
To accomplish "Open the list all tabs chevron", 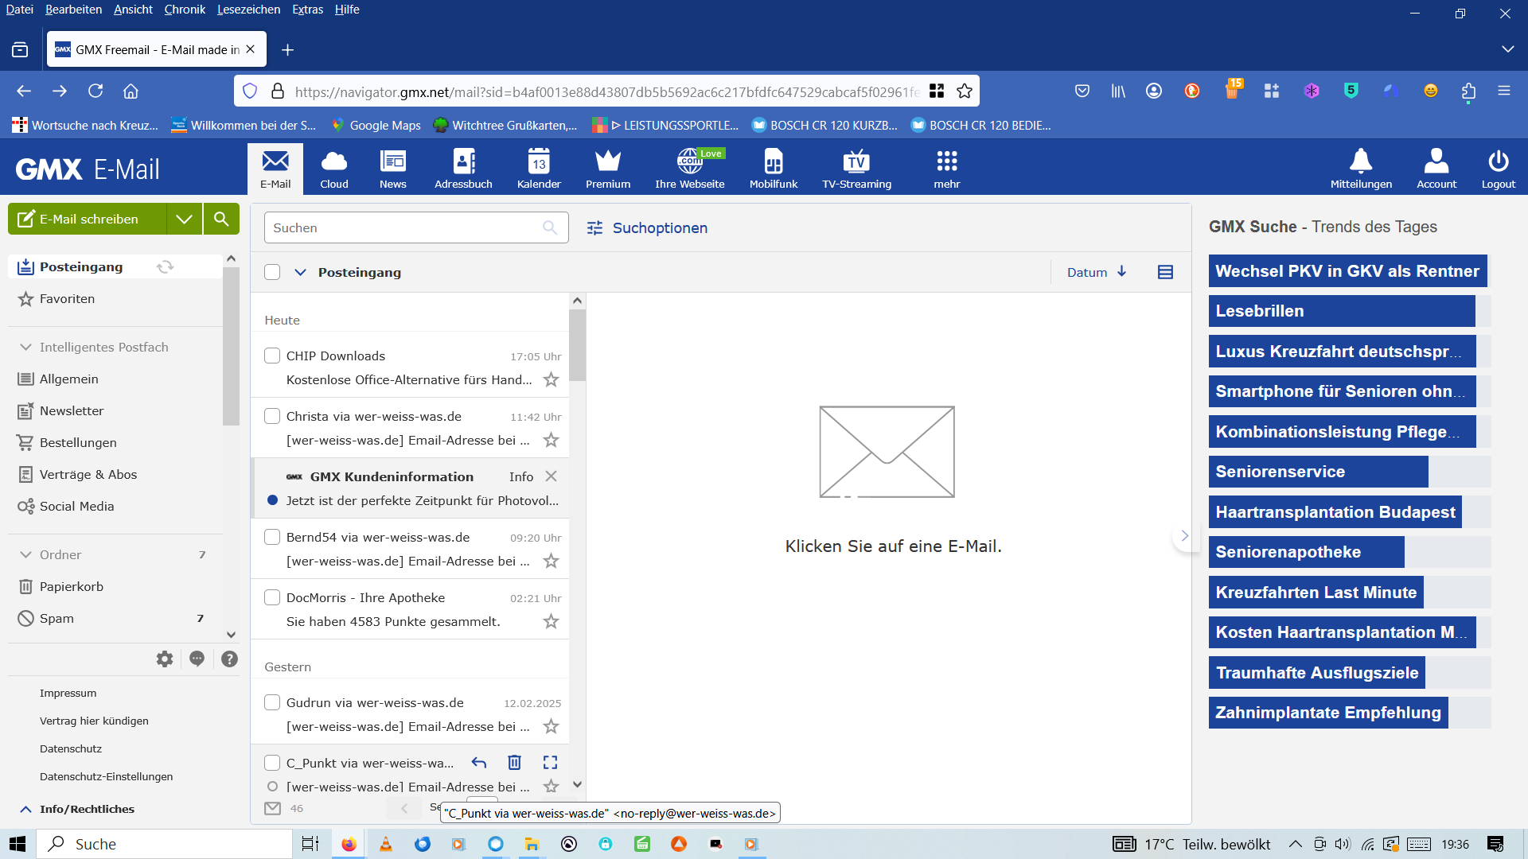I will click(x=1507, y=49).
